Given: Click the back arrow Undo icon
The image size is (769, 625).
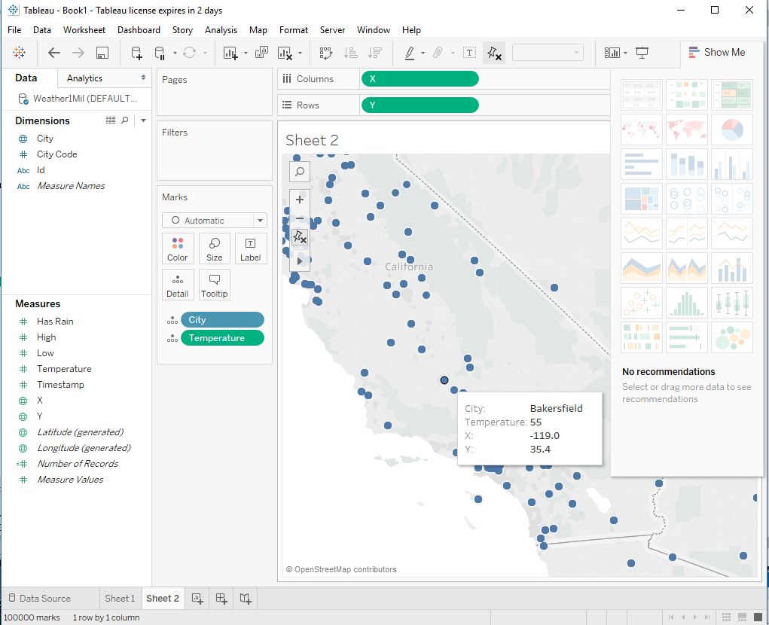Looking at the screenshot, I should [53, 53].
